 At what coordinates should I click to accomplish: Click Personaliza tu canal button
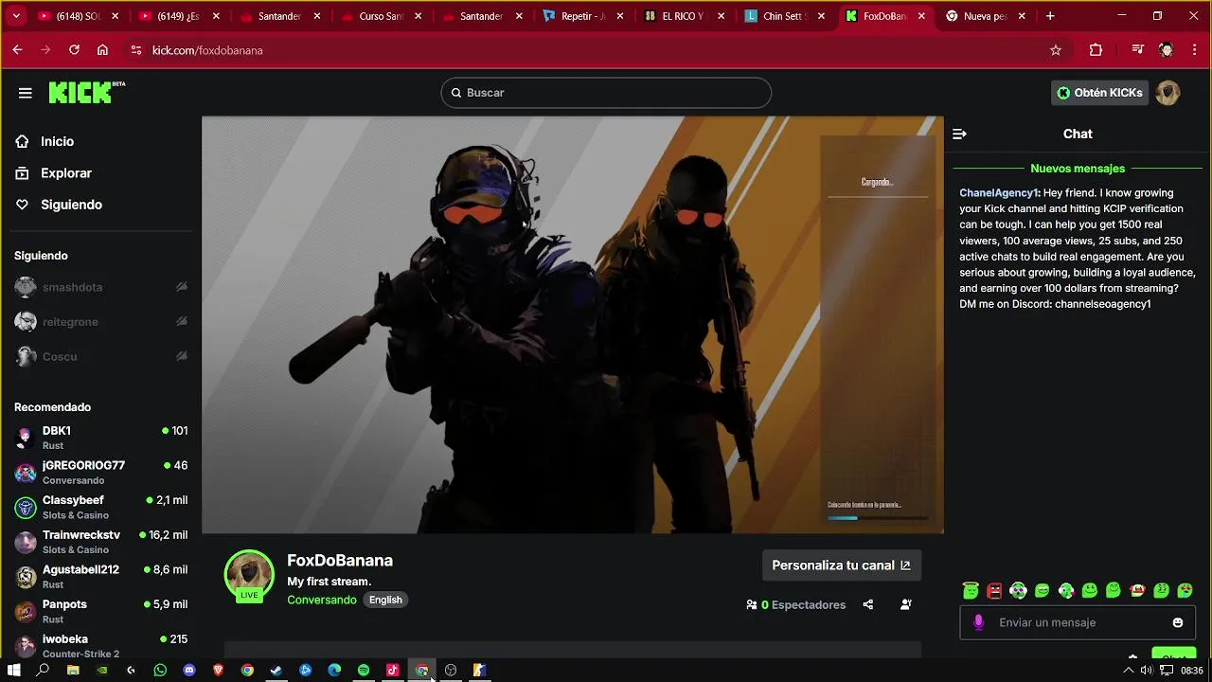(x=842, y=565)
